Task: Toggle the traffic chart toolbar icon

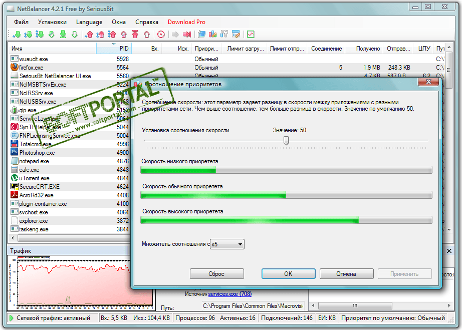Action: 251,34
